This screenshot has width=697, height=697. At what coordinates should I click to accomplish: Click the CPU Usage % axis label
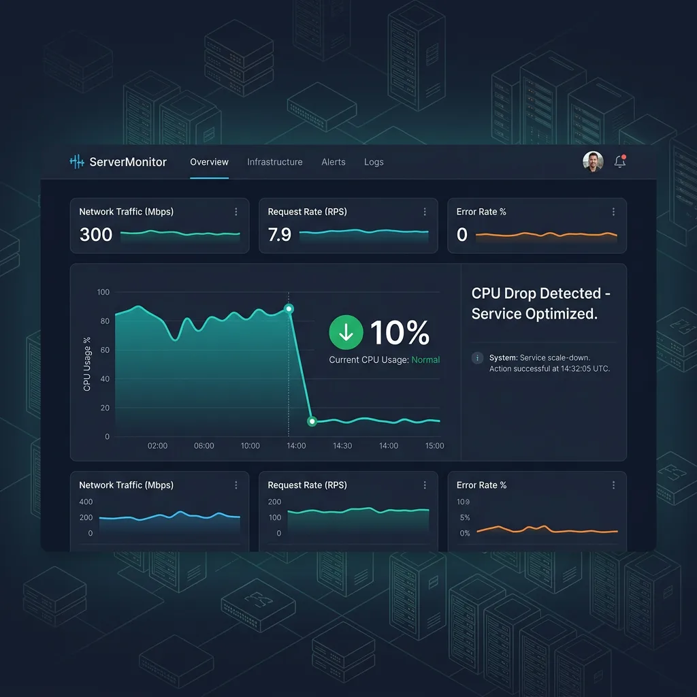tap(87, 364)
